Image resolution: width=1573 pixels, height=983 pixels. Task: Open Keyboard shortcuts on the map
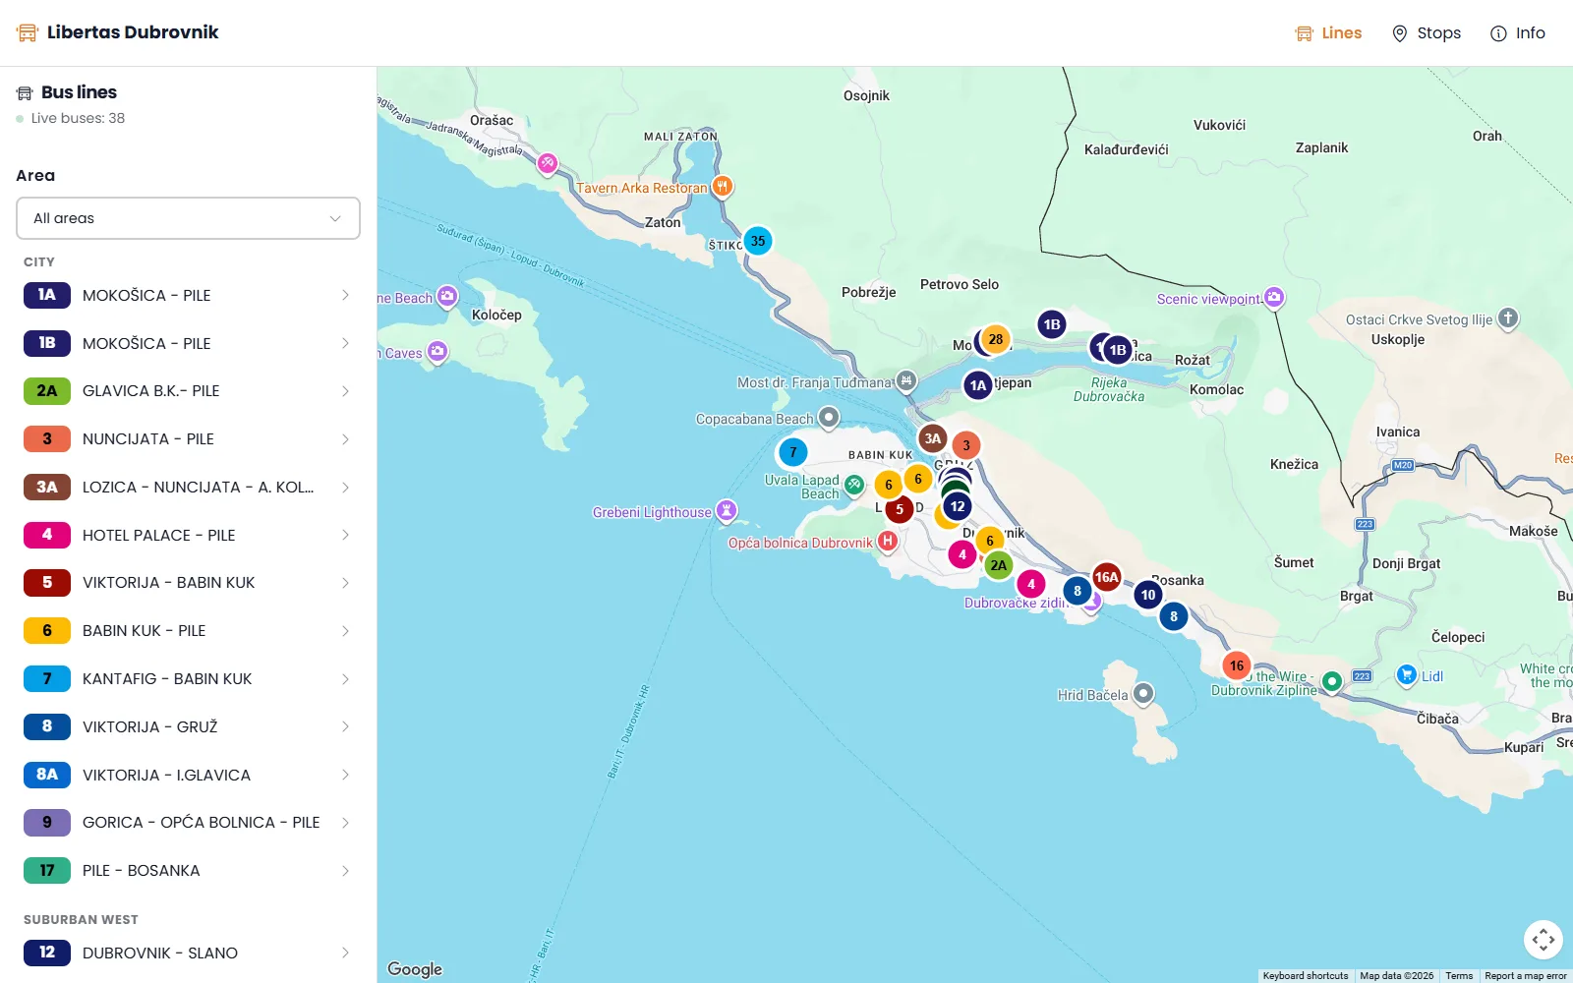1306,976
